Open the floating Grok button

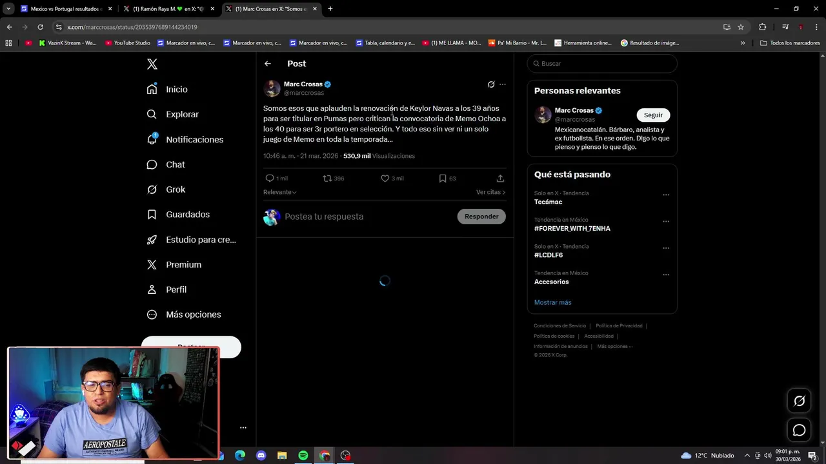[799, 401]
